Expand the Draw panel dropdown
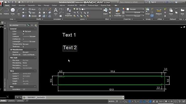 coord(12,19)
